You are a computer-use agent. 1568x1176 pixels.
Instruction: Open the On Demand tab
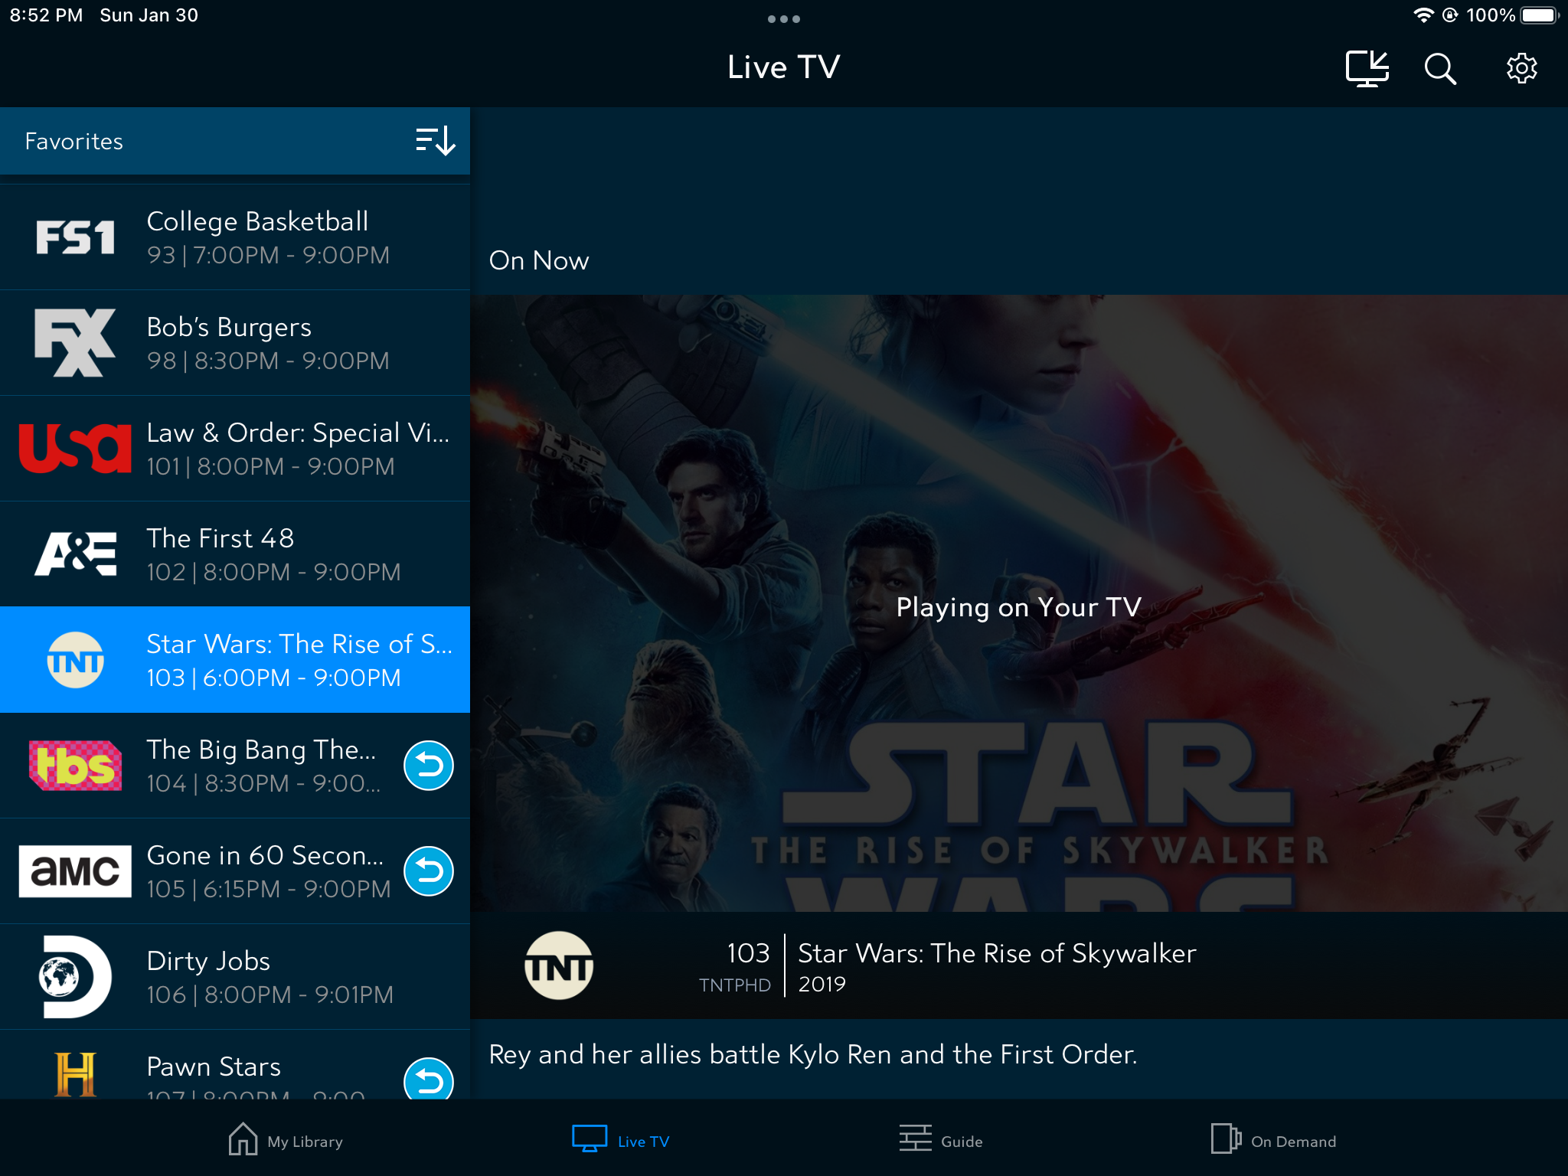click(1272, 1140)
